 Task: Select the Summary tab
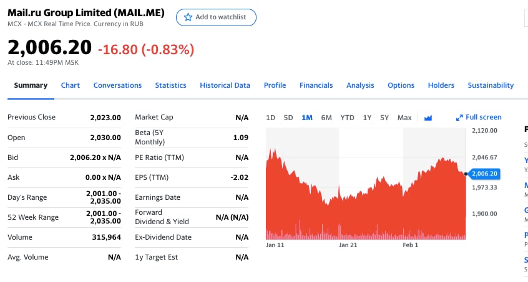(31, 85)
